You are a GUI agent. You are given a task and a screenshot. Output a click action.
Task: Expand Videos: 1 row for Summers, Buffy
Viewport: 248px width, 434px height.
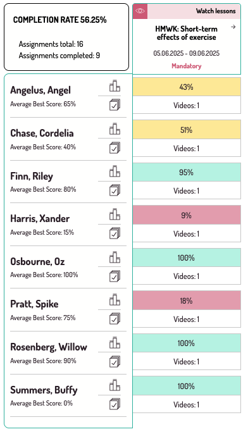pyautogui.click(x=187, y=404)
